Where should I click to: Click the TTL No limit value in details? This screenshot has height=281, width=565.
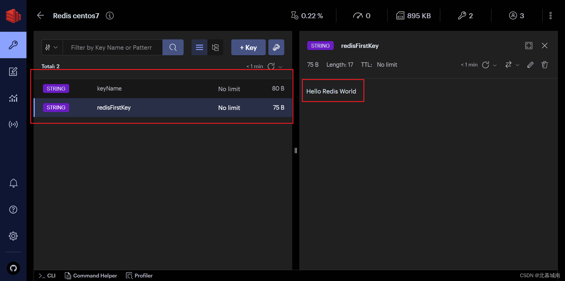click(387, 65)
